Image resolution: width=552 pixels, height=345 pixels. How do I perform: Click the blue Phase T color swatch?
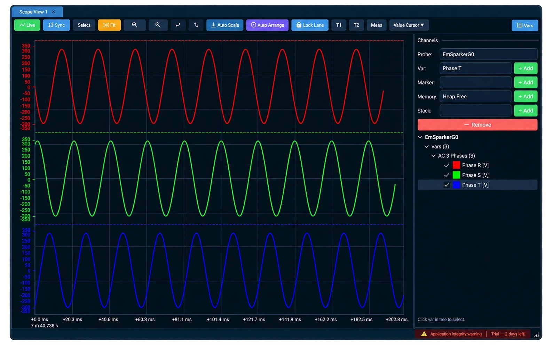pos(456,185)
